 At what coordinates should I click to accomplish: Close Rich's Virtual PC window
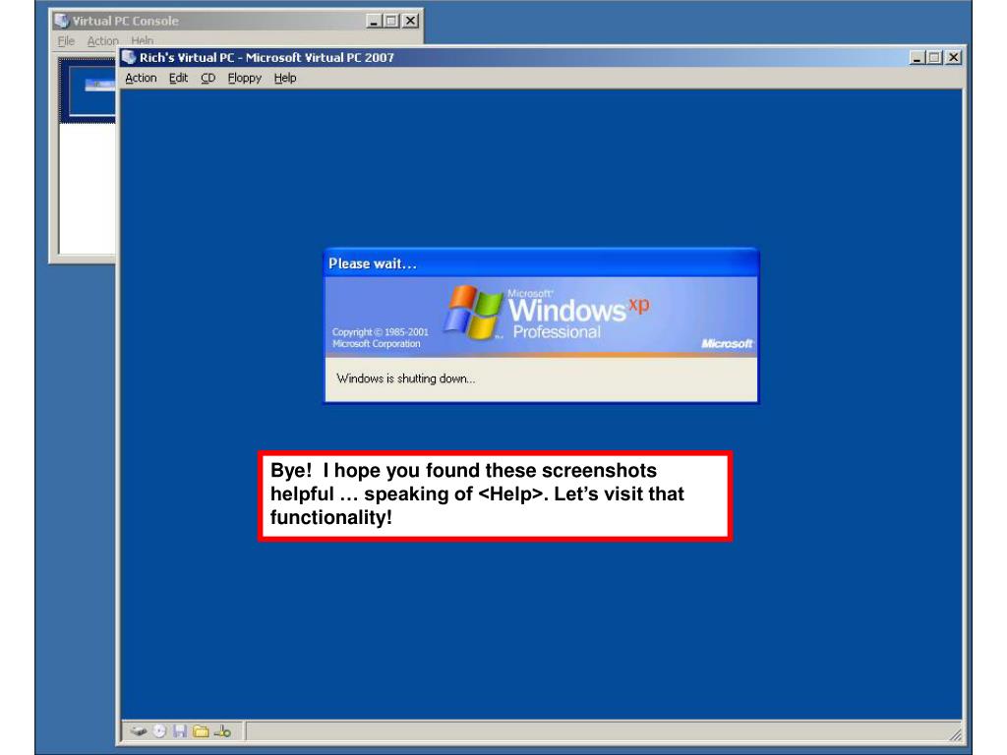[954, 58]
